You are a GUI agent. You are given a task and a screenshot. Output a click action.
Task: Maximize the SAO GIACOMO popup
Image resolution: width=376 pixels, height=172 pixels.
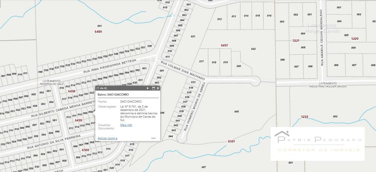point(153,88)
